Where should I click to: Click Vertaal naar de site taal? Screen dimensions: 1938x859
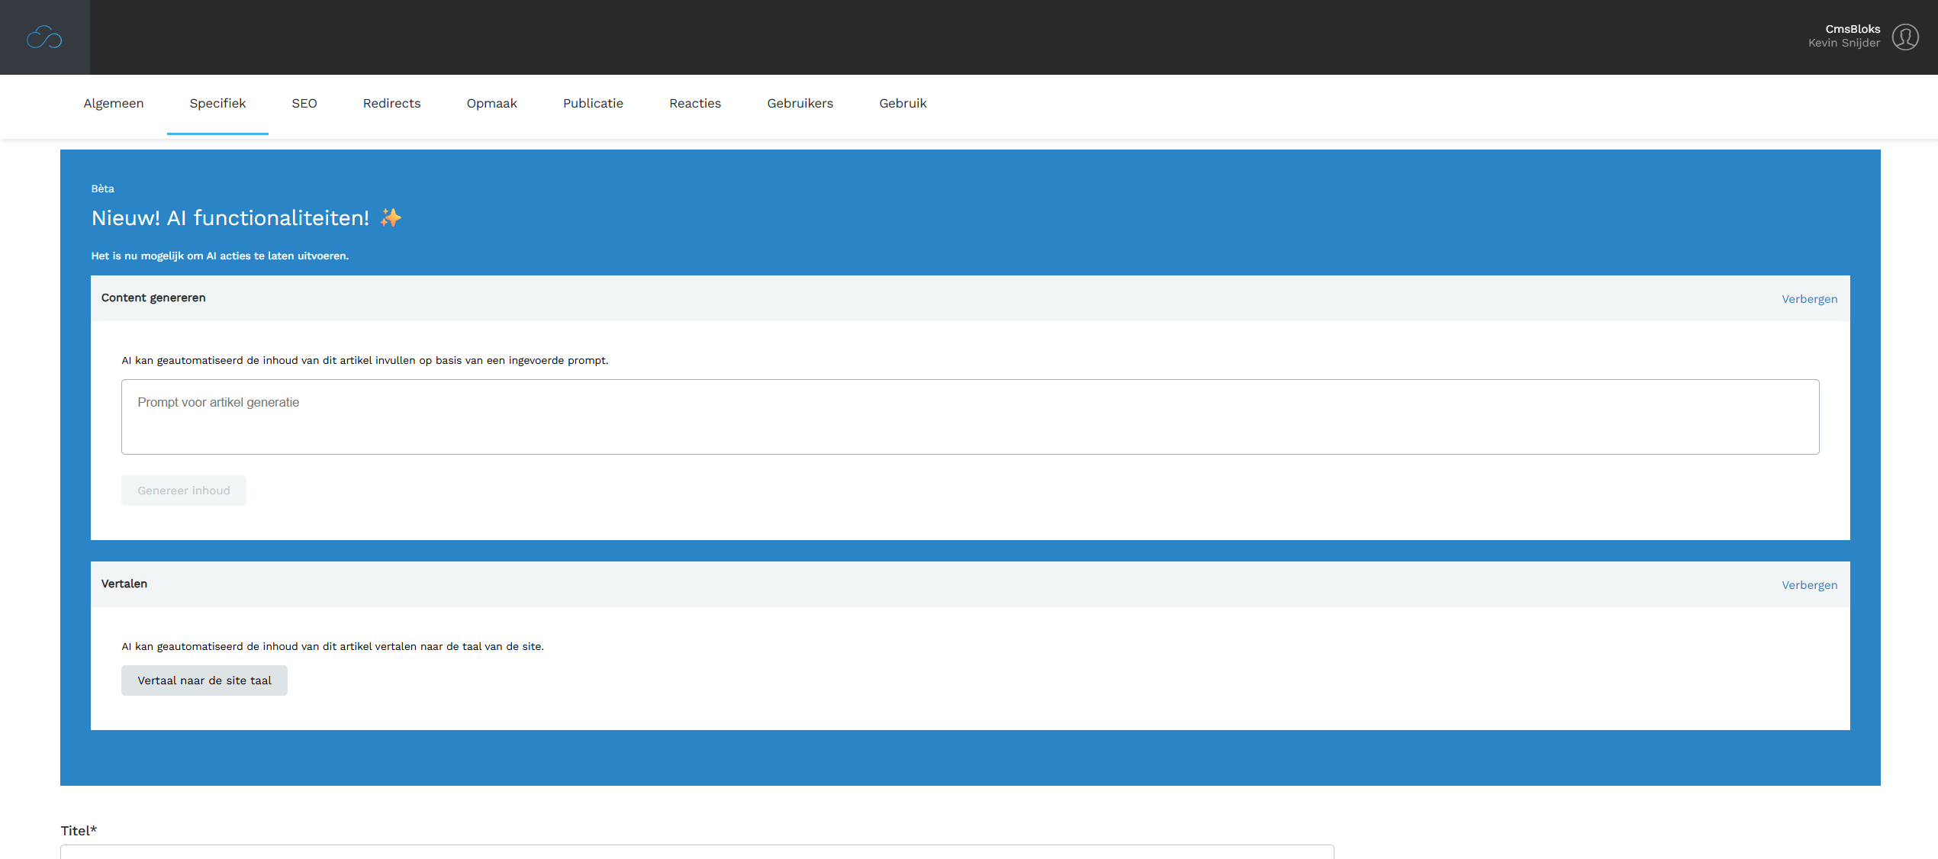(204, 680)
